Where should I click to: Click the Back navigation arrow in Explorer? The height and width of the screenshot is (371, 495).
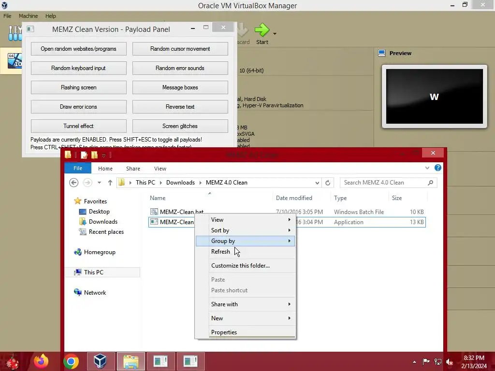point(73,182)
